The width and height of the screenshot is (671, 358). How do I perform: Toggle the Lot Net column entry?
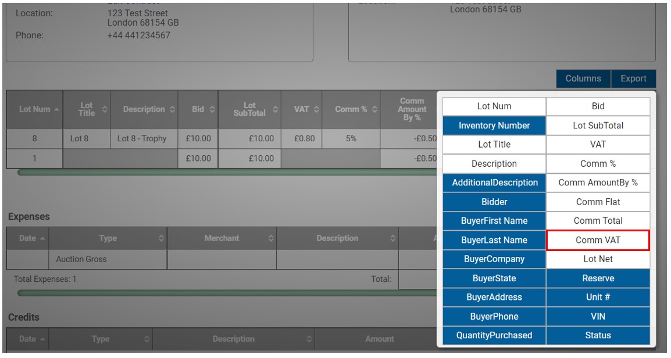coord(598,259)
